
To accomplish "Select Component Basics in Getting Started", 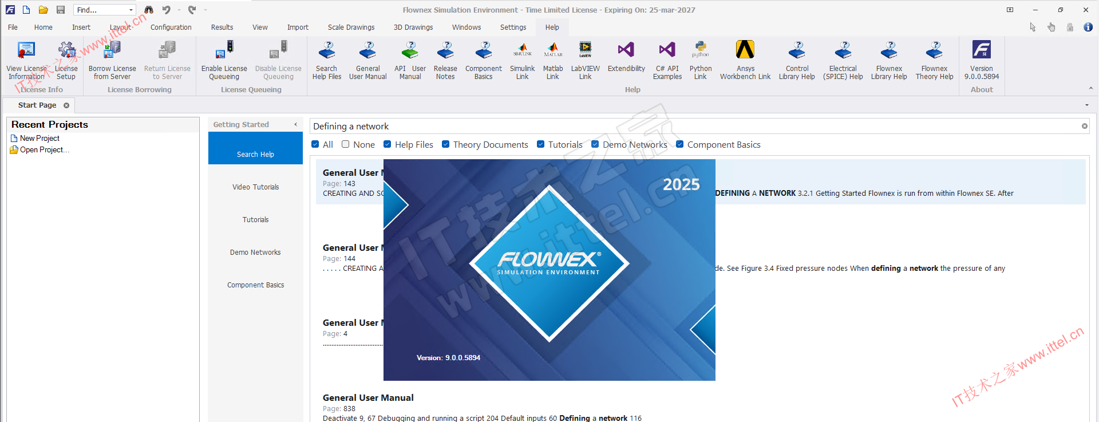I will click(x=255, y=285).
